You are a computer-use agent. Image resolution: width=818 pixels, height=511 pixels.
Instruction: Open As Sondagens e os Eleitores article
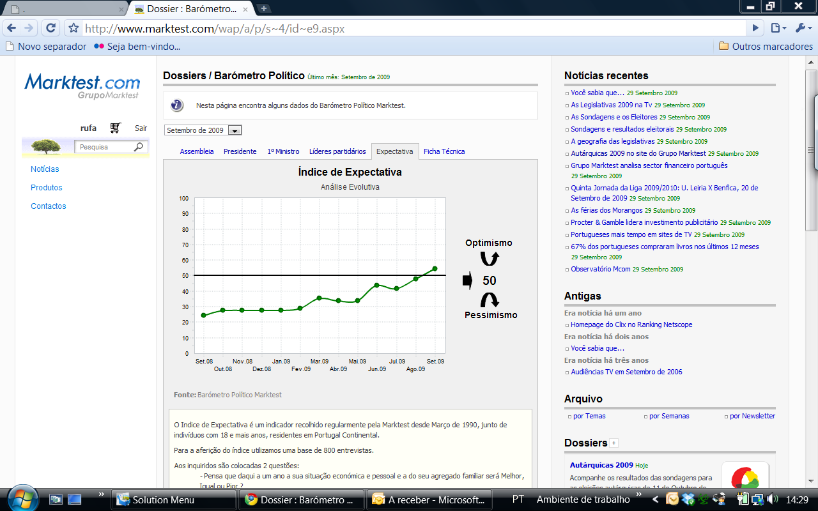click(x=614, y=117)
